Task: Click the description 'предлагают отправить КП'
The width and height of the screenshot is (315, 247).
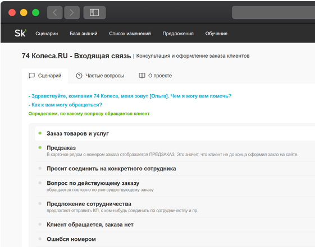Action: click(122, 211)
